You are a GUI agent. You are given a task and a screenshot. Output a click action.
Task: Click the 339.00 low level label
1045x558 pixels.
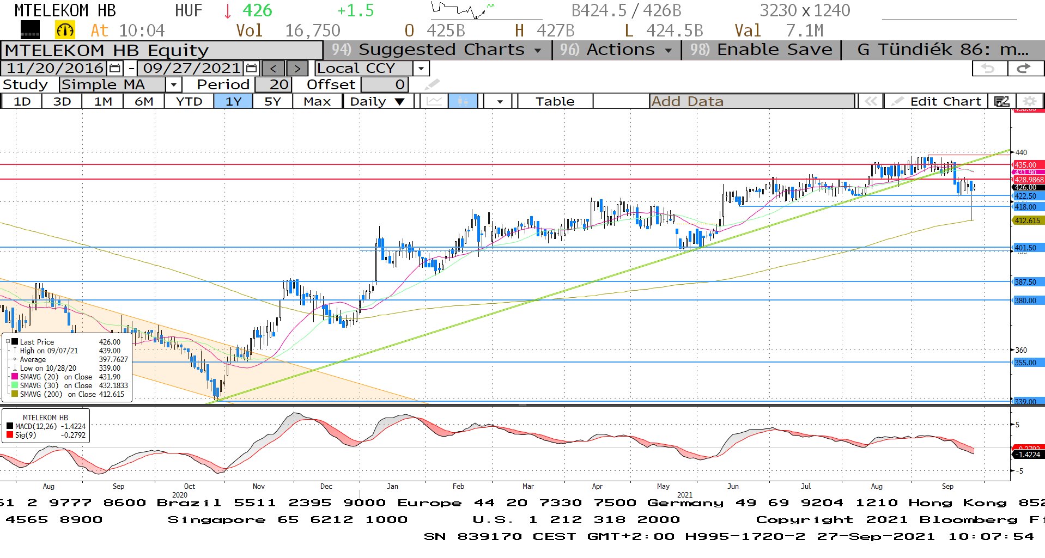tap(1028, 402)
